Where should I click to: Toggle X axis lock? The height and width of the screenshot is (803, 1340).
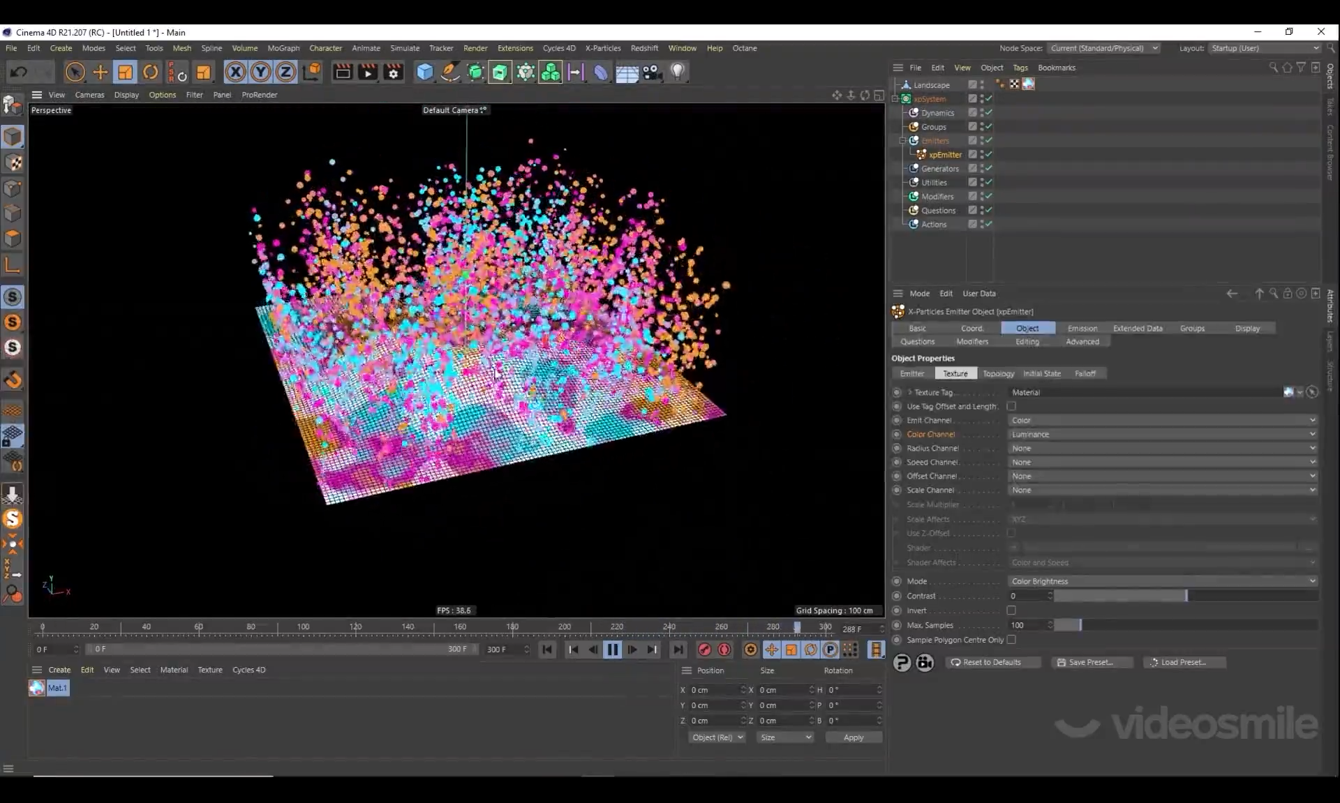click(235, 72)
